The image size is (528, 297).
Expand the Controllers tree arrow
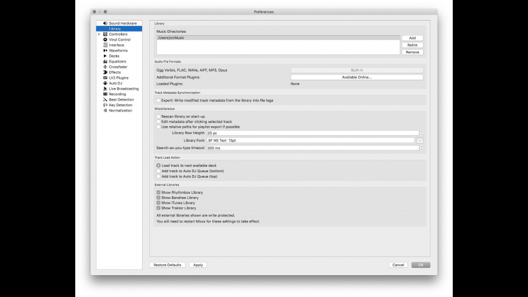point(99,34)
